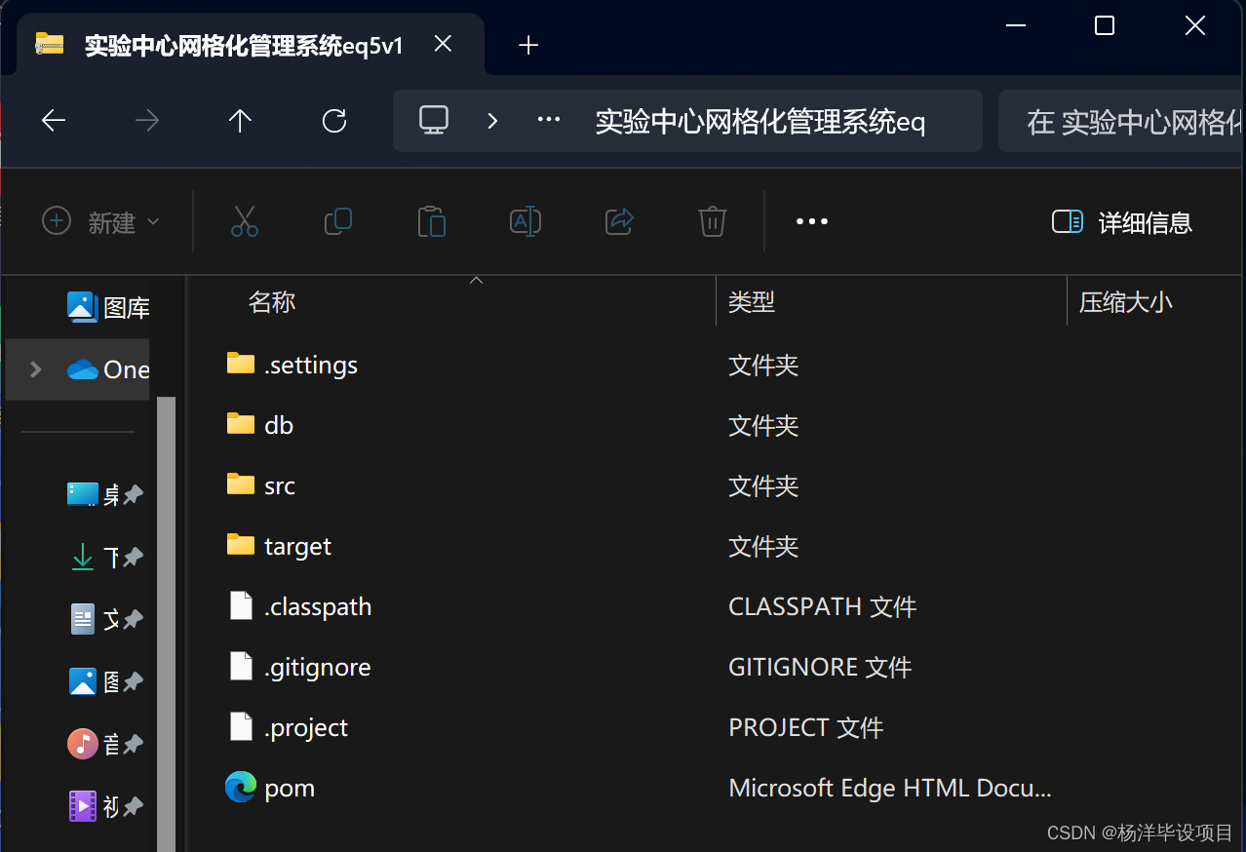The height and width of the screenshot is (852, 1246).
Task: Click the Rename icon in toolbar
Action: 526,221
